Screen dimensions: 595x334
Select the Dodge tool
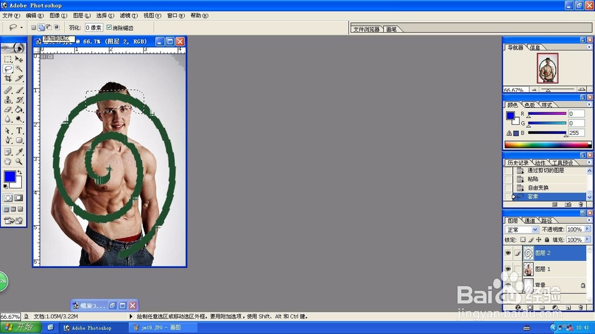[19, 119]
